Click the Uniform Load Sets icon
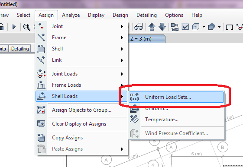This screenshot has height=167, width=243. click(134, 97)
